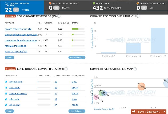168x114 pixels.
Task: Open keyword 'como anunciar no bom negócio'
Action: pyautogui.click(x=21, y=40)
